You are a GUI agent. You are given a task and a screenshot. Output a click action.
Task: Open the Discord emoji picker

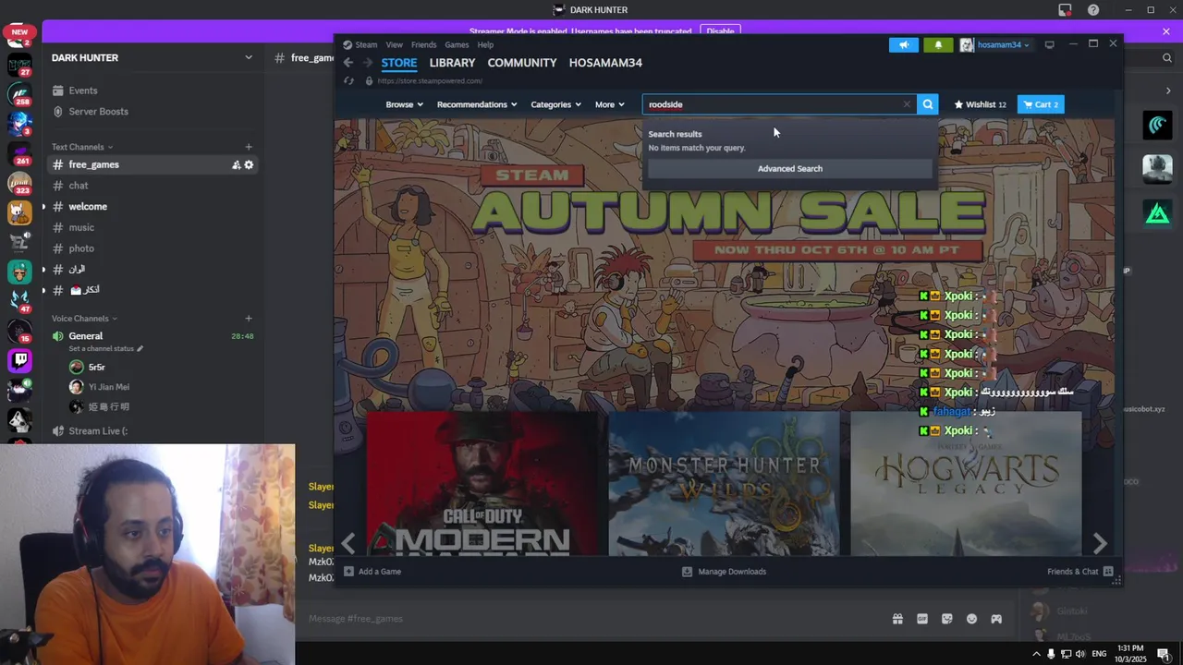click(x=971, y=619)
